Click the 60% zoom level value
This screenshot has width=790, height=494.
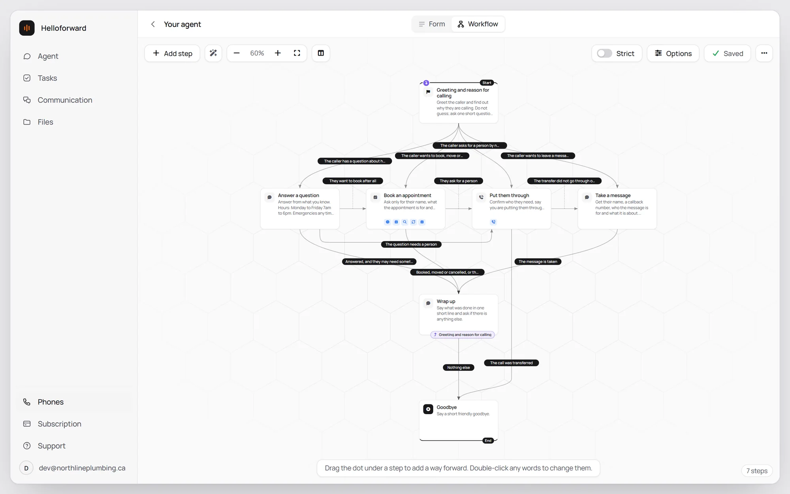pyautogui.click(x=257, y=53)
